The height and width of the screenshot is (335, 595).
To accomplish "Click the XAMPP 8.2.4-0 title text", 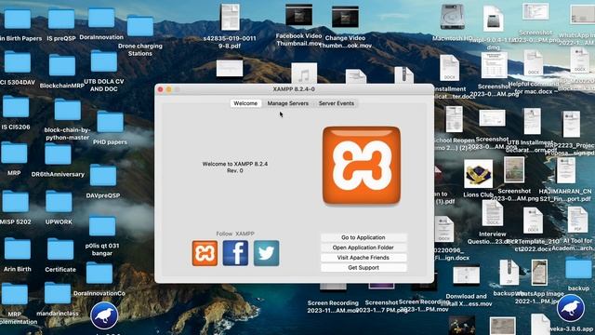I will pyautogui.click(x=294, y=89).
